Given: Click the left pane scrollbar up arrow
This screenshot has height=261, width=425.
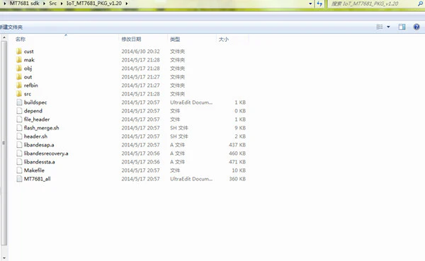Looking at the screenshot, I should [4, 37].
